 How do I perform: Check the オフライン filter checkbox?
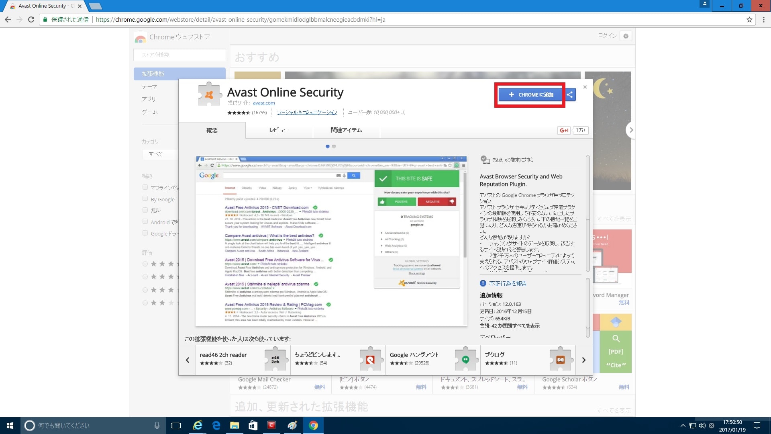coord(145,187)
